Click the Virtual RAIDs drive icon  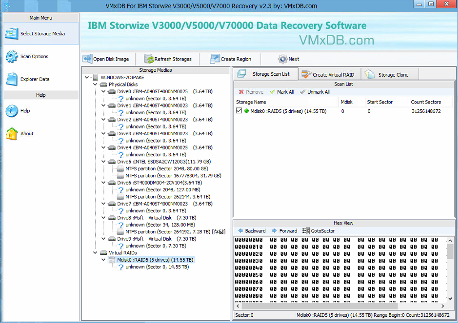(104, 253)
